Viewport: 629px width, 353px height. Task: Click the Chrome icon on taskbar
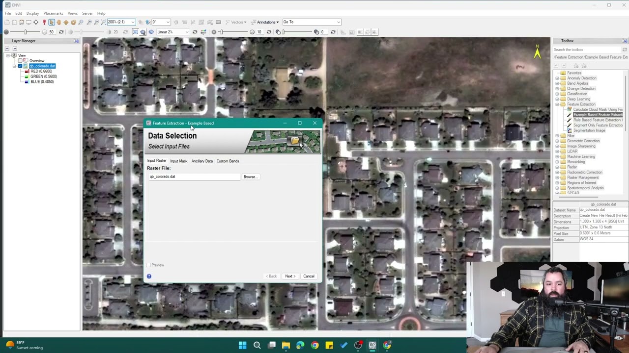(x=314, y=345)
